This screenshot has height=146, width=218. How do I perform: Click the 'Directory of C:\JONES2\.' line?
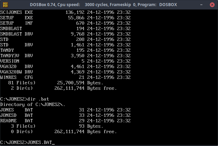tap(34, 104)
